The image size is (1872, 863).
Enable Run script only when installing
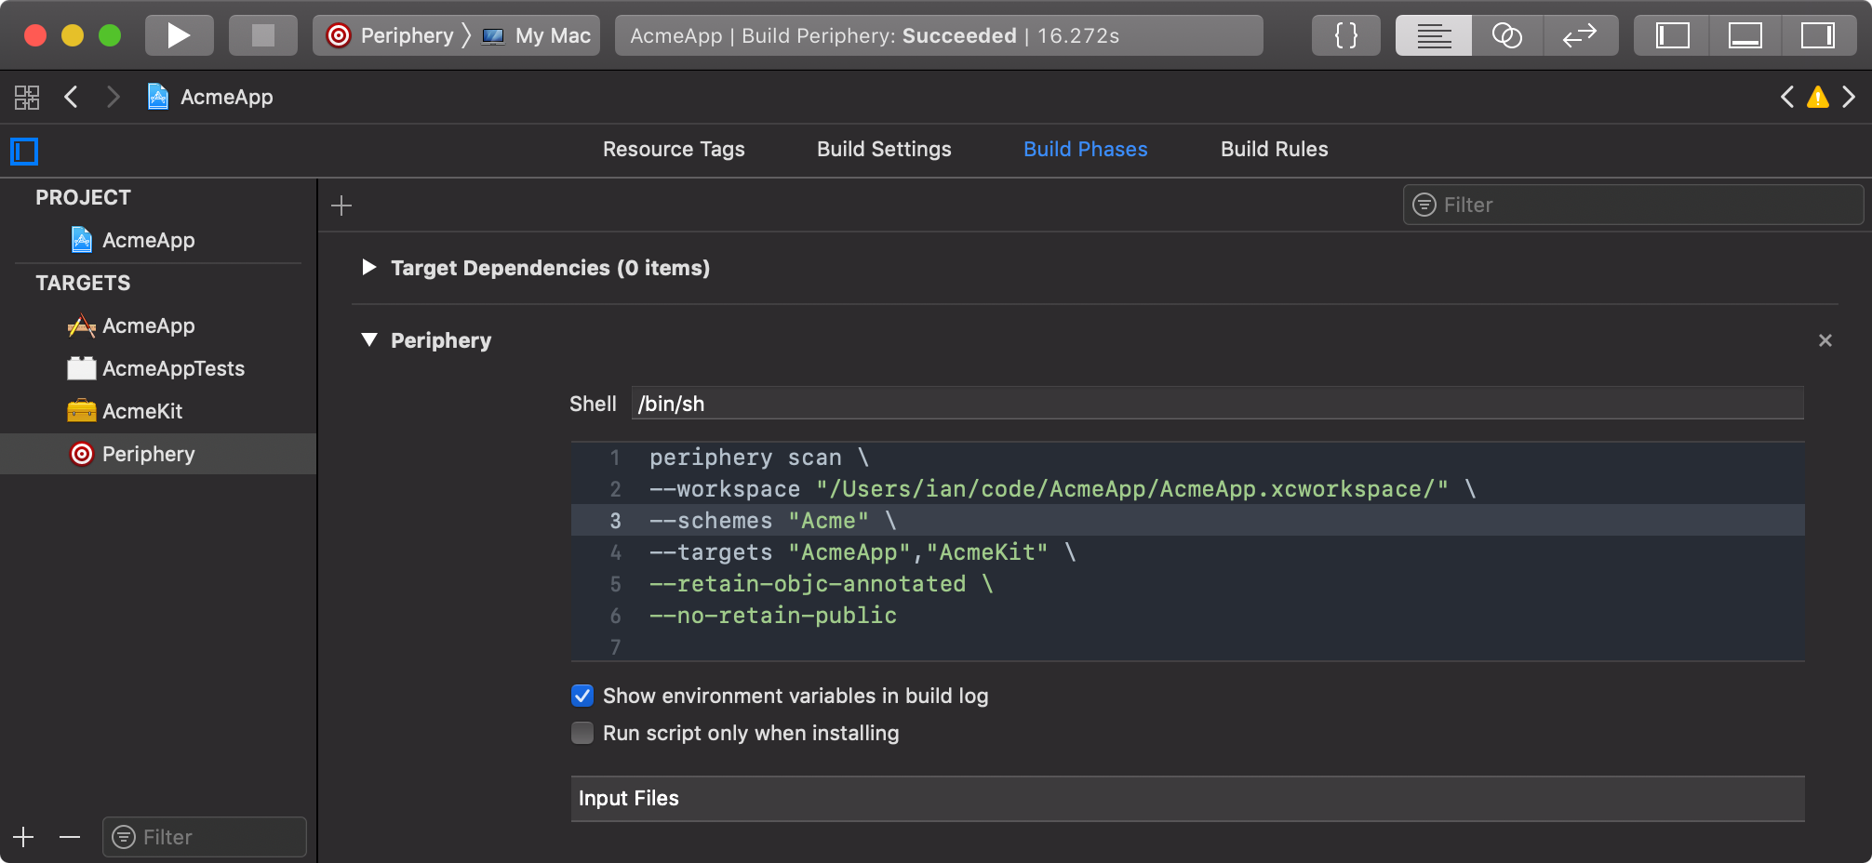[582, 733]
